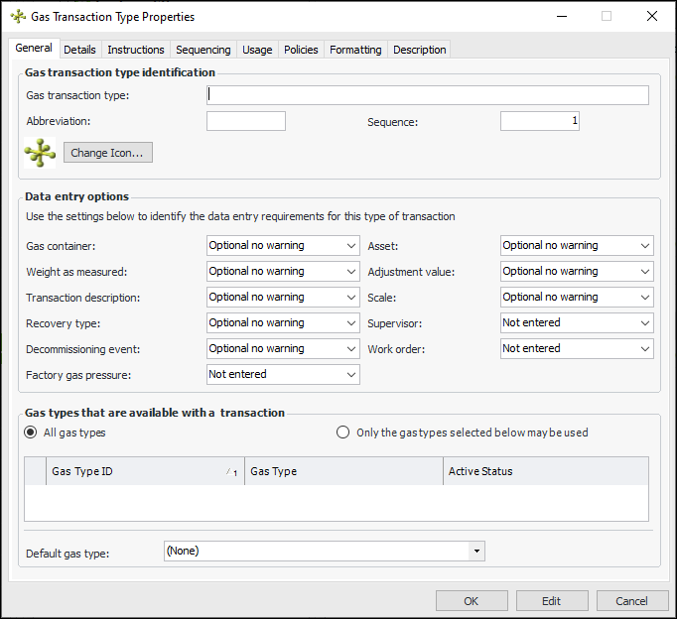The width and height of the screenshot is (677, 619).
Task: Click the Gas transaction type text field
Action: pyautogui.click(x=427, y=95)
